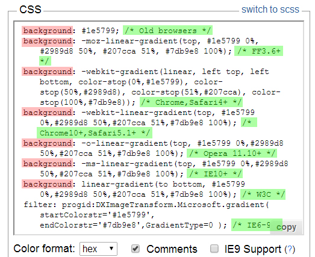Click the 'IE10+' comment highlight

214,174
